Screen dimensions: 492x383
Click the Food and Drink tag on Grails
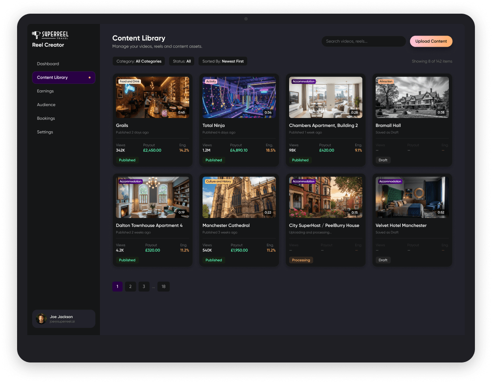[x=129, y=81]
